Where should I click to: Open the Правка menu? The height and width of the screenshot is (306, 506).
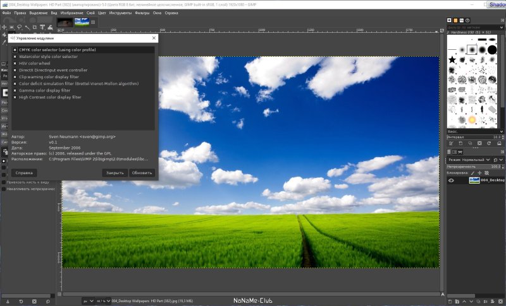click(x=20, y=13)
